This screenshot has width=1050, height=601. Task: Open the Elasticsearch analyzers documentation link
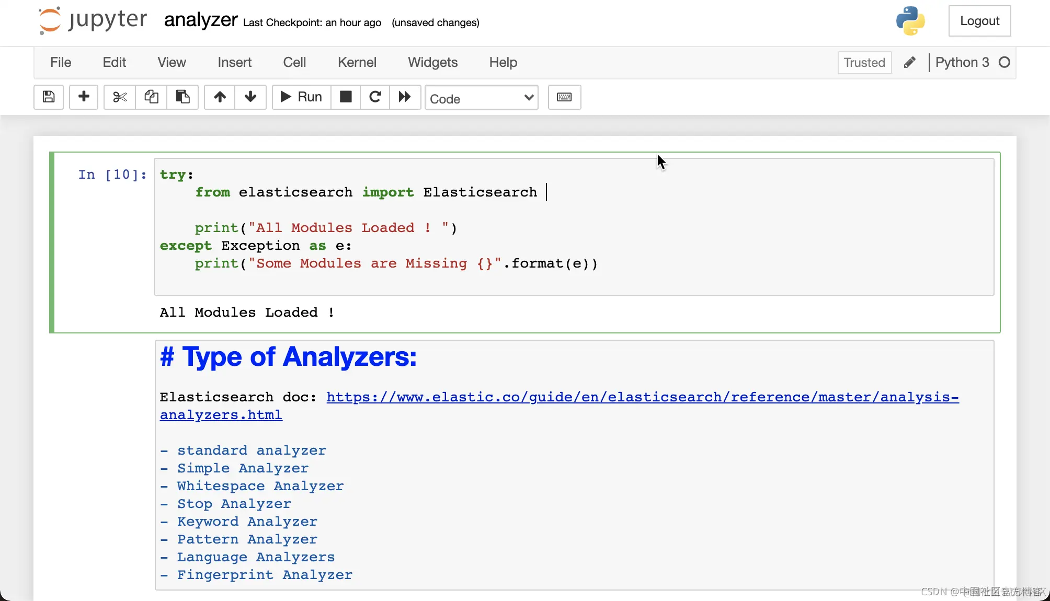click(x=642, y=397)
